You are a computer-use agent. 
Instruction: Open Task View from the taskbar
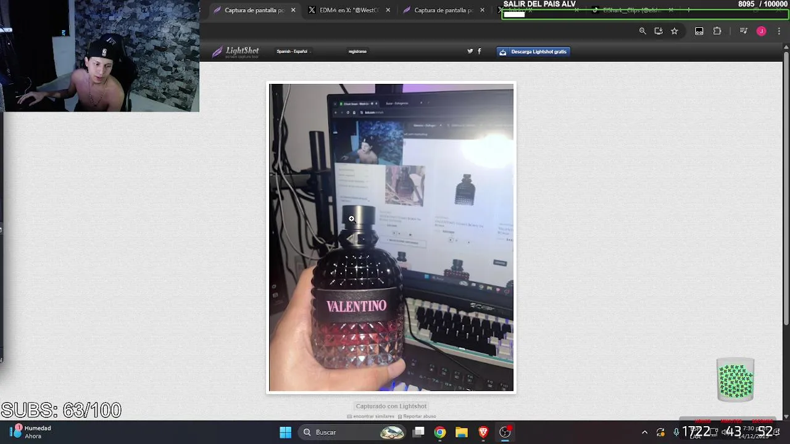(419, 432)
